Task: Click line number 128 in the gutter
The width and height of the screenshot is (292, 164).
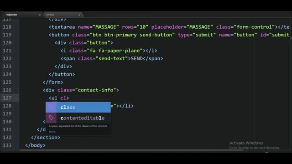Action: (7, 106)
